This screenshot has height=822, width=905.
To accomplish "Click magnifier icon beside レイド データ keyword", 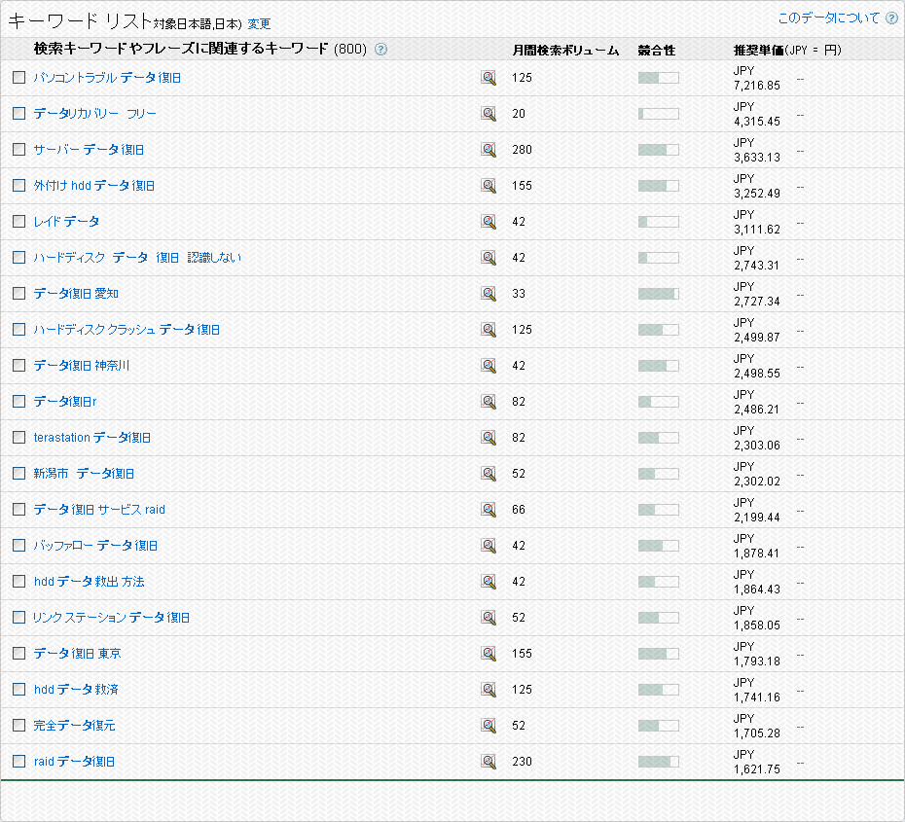I will click(489, 222).
